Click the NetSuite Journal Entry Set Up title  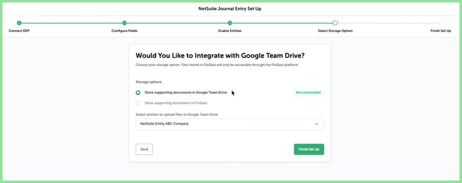(230, 9)
